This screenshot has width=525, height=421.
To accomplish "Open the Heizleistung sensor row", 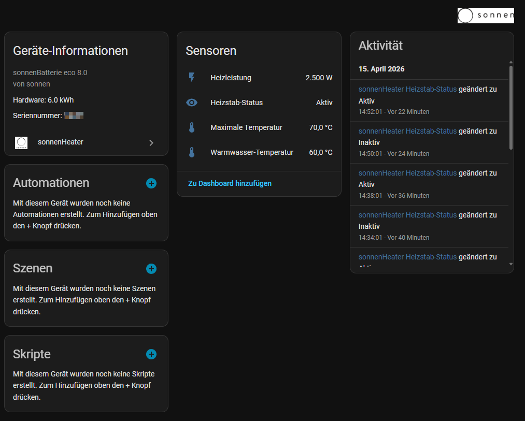I will 259,78.
